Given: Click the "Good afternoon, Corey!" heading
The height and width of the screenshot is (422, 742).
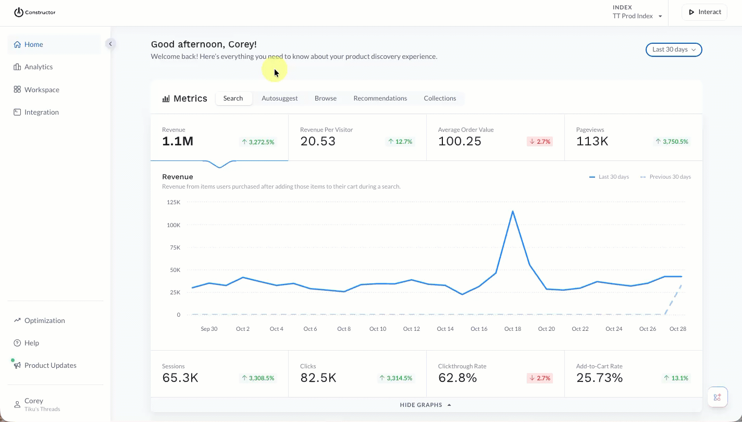Looking at the screenshot, I should (x=204, y=45).
